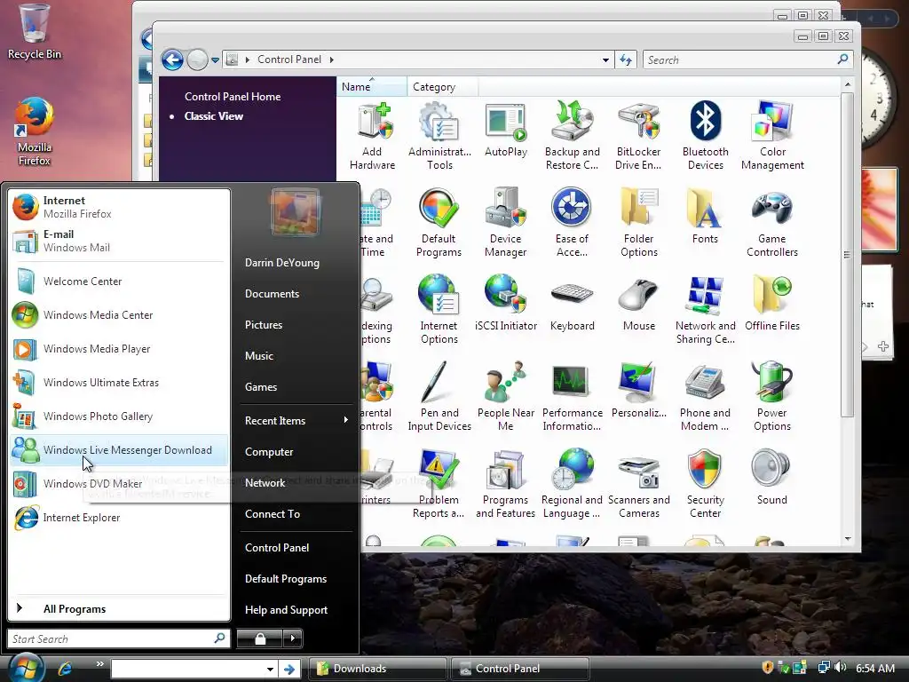Click the Back navigation button
The height and width of the screenshot is (682, 909).
click(172, 59)
